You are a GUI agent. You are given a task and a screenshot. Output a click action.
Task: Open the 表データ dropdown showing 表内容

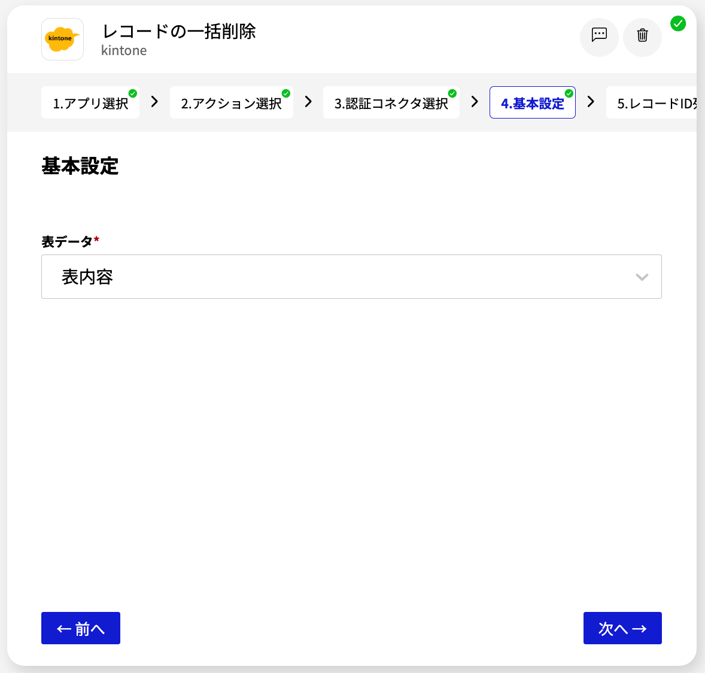point(351,277)
